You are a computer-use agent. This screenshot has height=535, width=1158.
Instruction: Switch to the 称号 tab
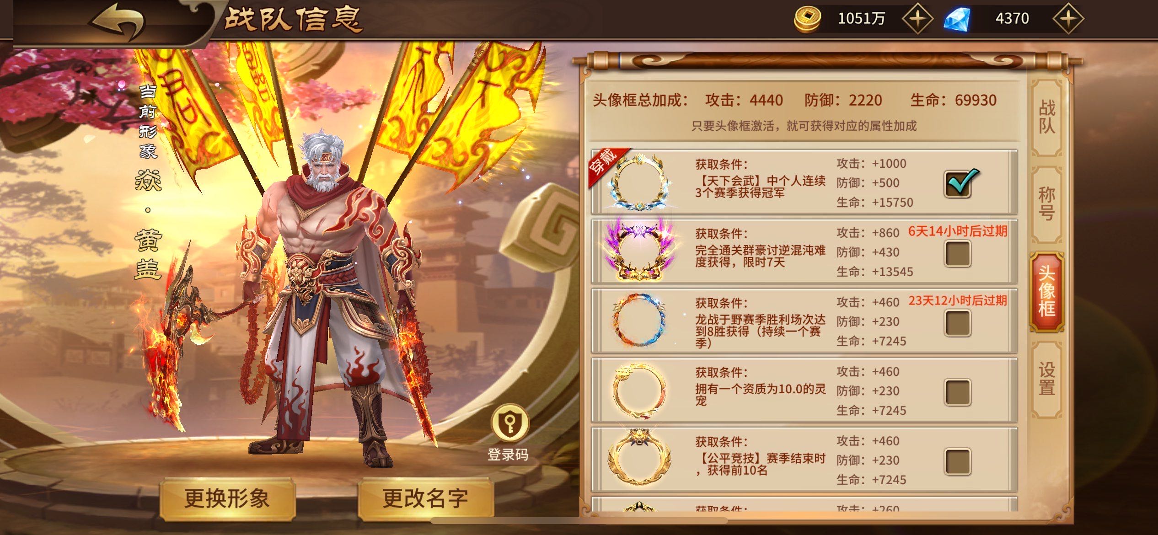click(x=1047, y=204)
